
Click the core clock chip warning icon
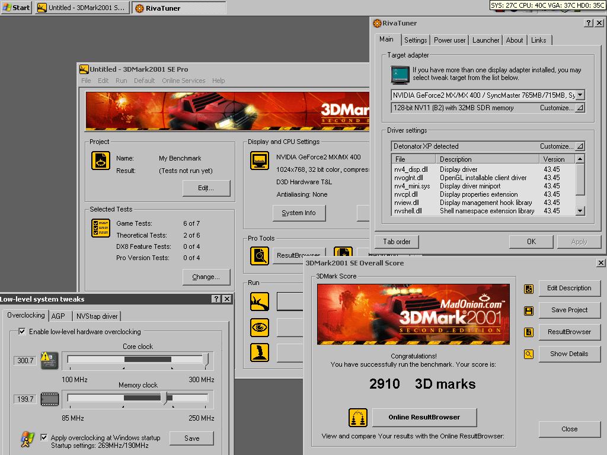point(49,360)
